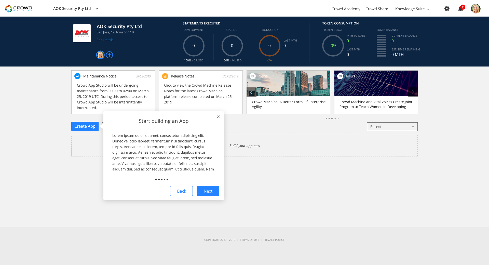The height and width of the screenshot is (265, 489).
Task: Click the Edit Details link
Action: tap(105, 40)
